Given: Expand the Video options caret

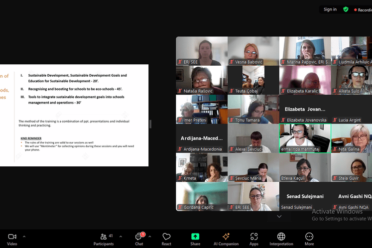Looking at the screenshot, I should 24,237.
